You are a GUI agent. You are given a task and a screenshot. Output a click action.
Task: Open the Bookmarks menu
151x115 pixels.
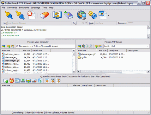tap(24, 8)
